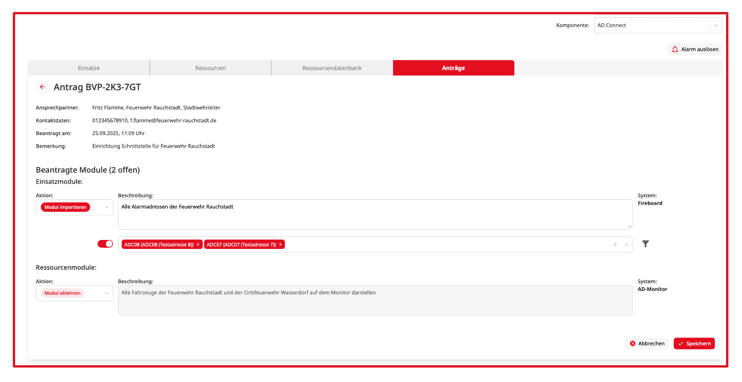Open the alarm address multi-select chevron

click(x=626, y=244)
